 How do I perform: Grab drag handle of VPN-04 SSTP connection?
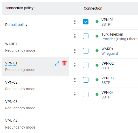[75, 94]
